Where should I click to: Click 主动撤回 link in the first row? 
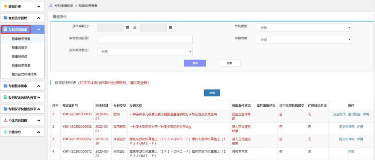[354, 114]
